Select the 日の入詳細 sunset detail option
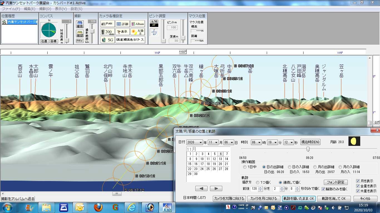The height and width of the screenshot is (213, 380). (298, 167)
